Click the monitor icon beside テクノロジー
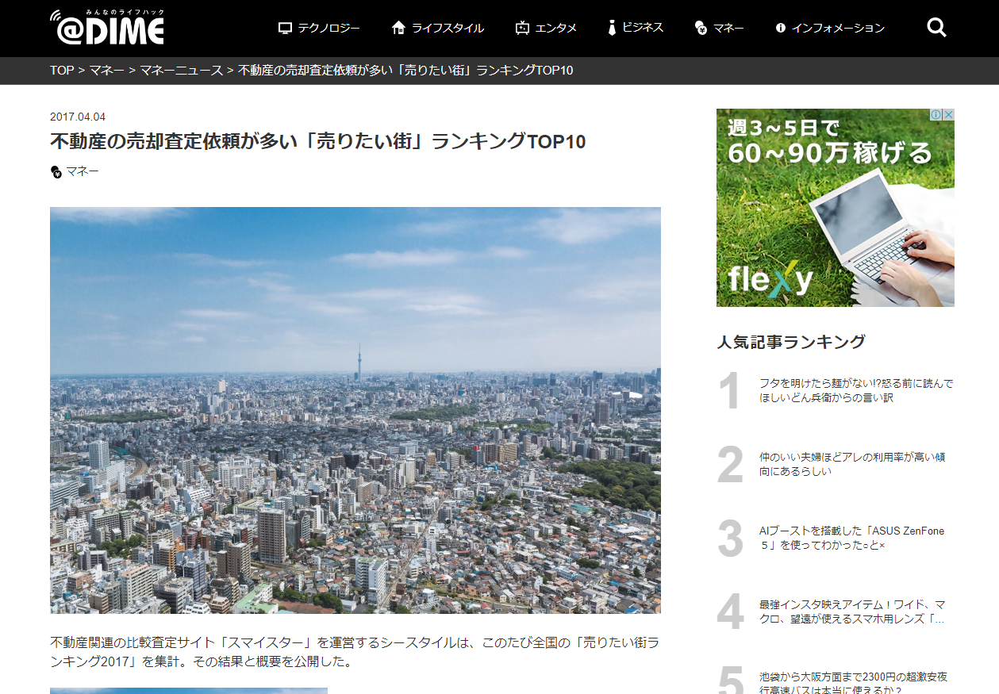The image size is (999, 694). tap(286, 29)
